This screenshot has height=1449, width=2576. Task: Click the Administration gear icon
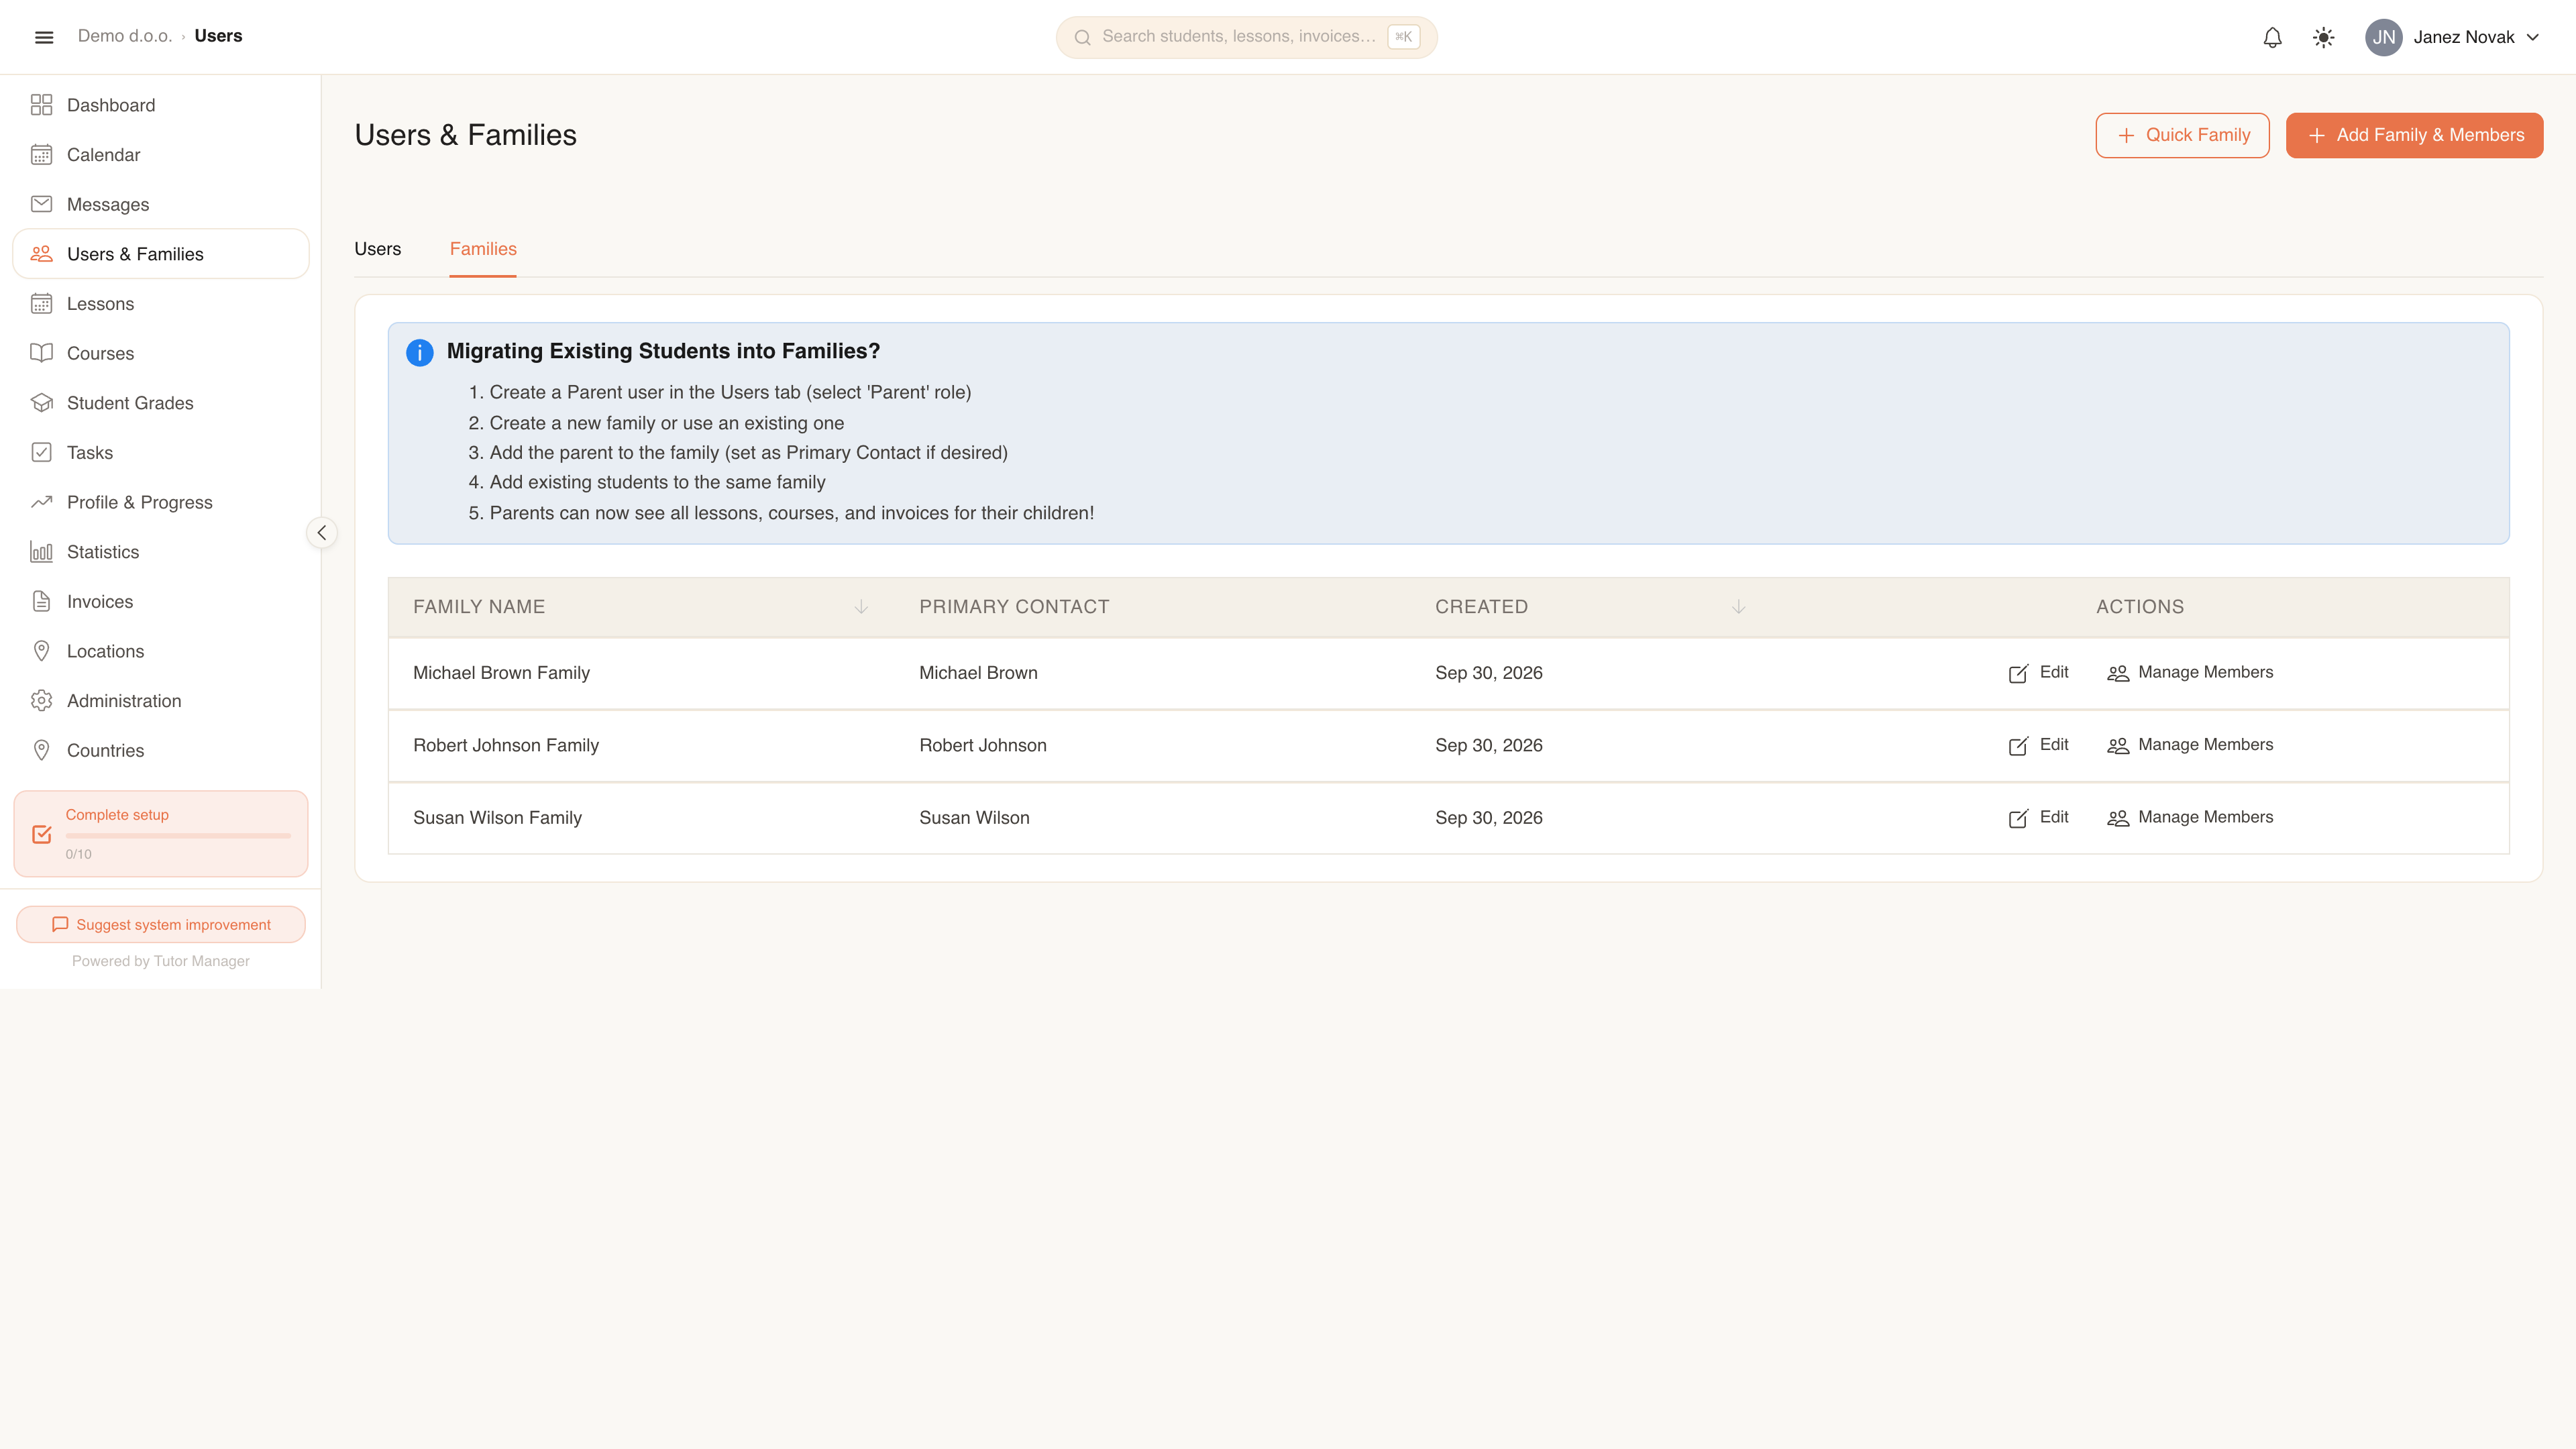pyautogui.click(x=41, y=701)
